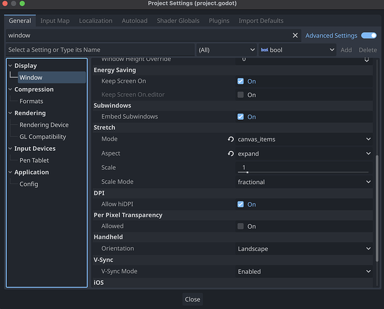Click Select a Setting or Type its Name field

click(x=100, y=50)
